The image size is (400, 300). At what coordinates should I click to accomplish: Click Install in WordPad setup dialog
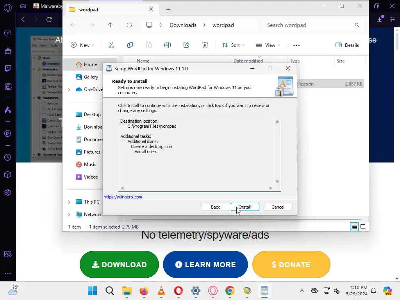point(245,207)
